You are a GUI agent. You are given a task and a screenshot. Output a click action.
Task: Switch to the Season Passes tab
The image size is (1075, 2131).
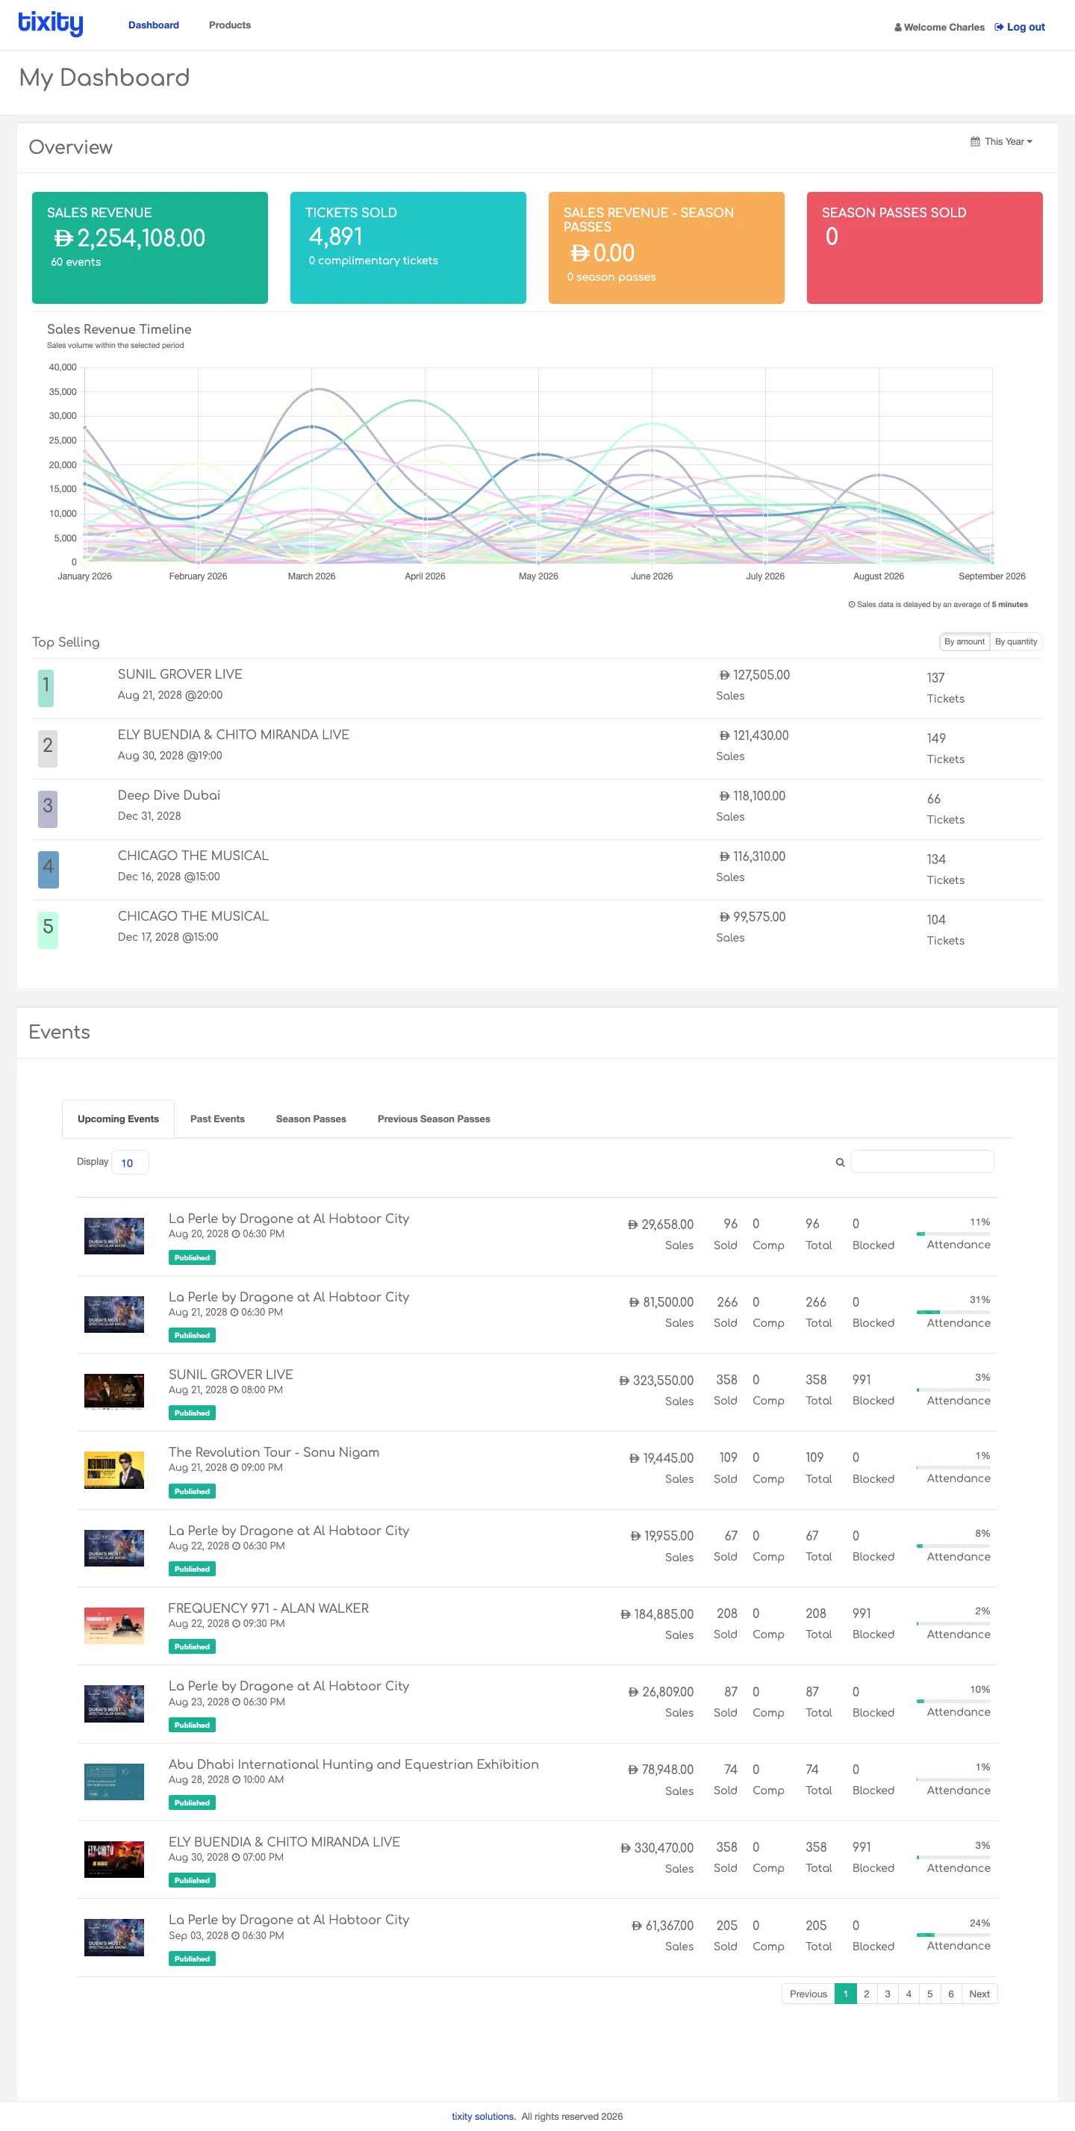(311, 1119)
